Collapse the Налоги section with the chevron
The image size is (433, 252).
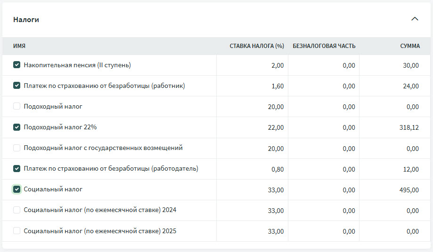click(415, 19)
